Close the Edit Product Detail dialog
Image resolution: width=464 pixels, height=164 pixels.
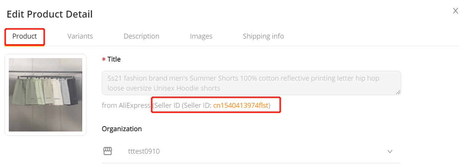[x=456, y=11]
